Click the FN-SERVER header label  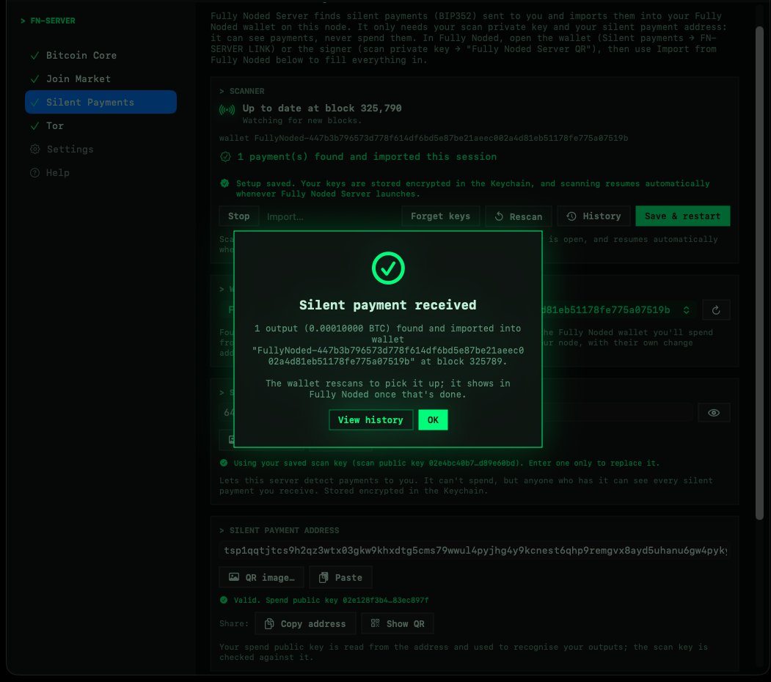click(x=53, y=21)
